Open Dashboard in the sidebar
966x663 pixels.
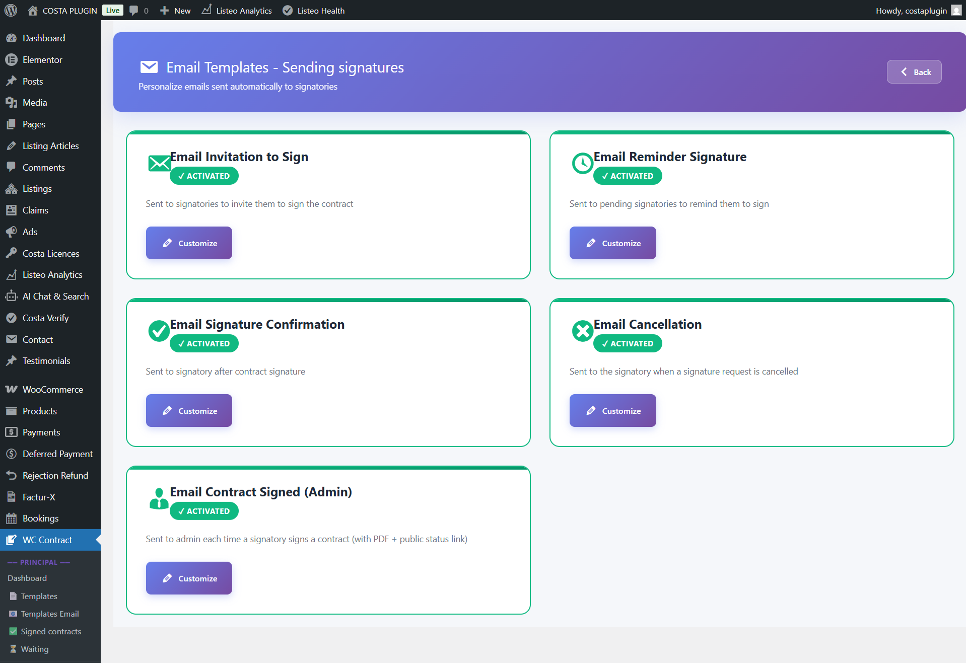(50, 38)
